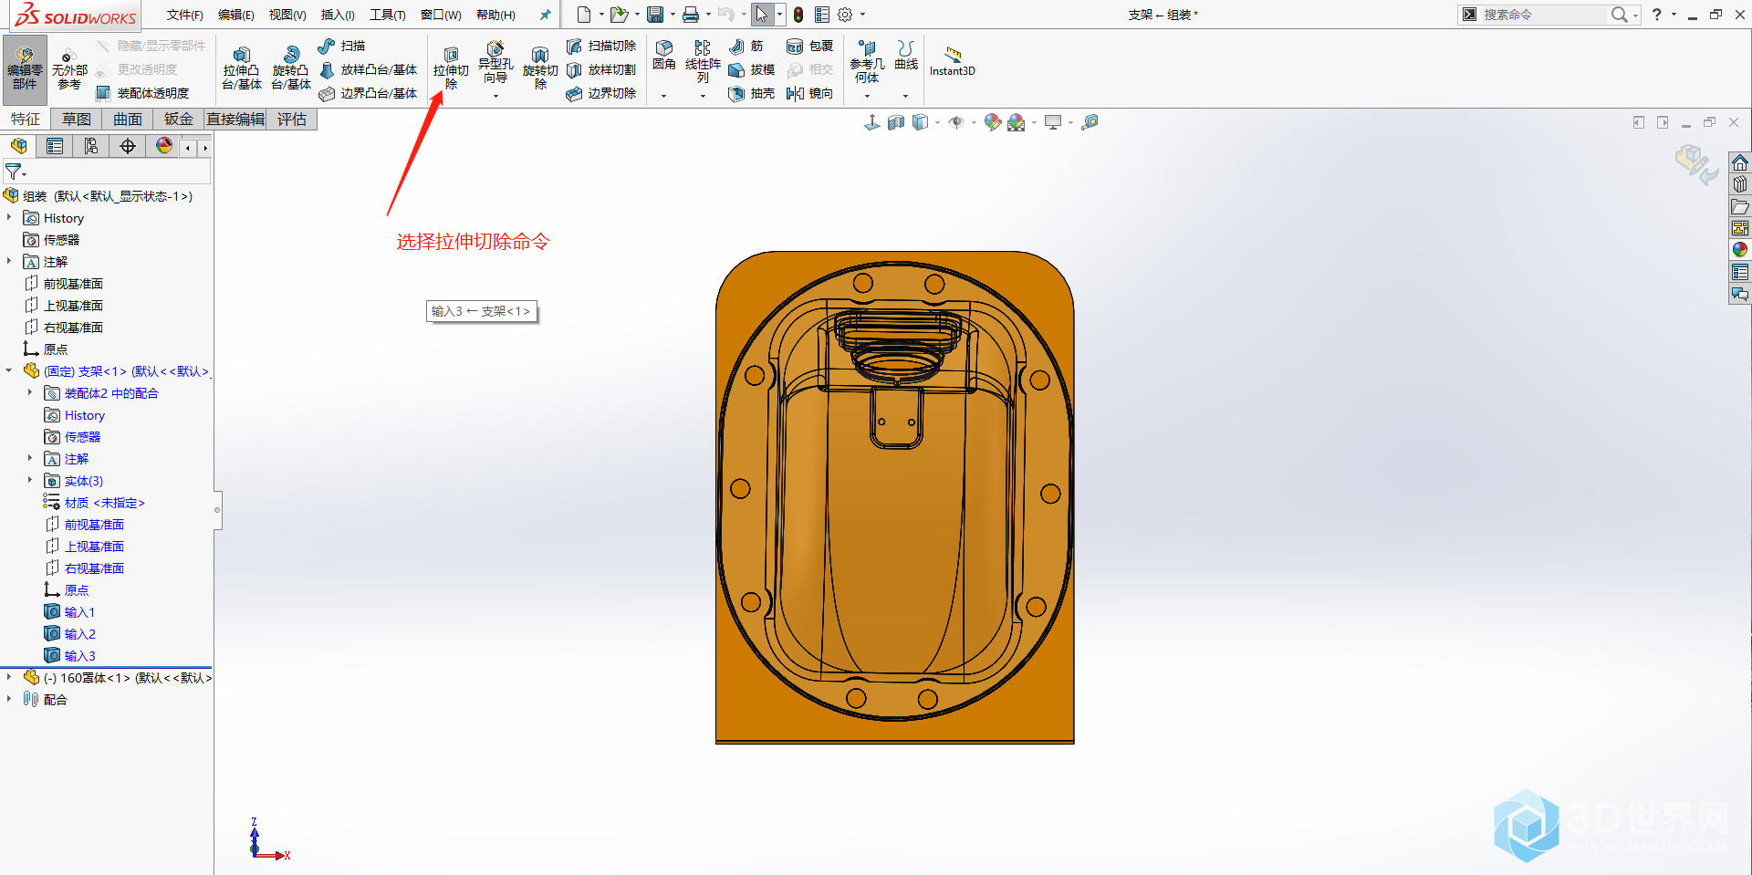The image size is (1752, 875).
Task: Toggle the hide/show items eye icon
Action: click(x=956, y=122)
